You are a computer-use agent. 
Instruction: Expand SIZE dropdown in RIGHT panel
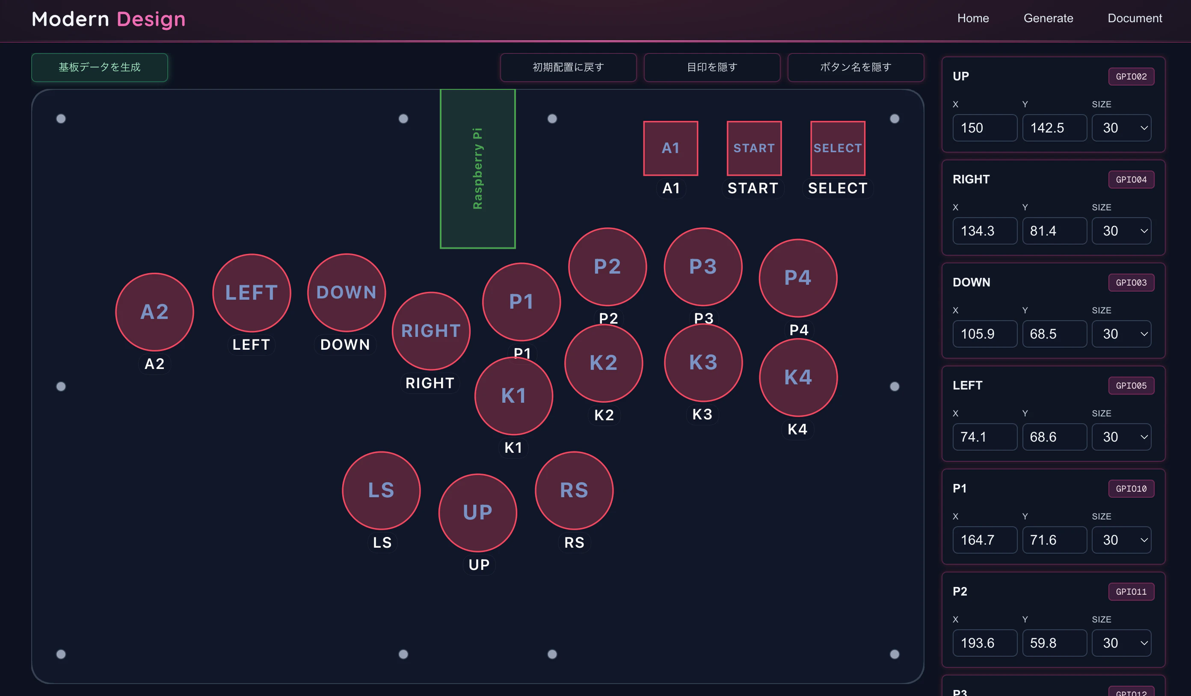[x=1121, y=231]
